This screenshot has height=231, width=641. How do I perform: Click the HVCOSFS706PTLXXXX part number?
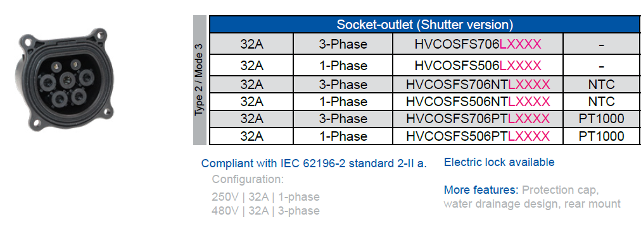(x=478, y=119)
